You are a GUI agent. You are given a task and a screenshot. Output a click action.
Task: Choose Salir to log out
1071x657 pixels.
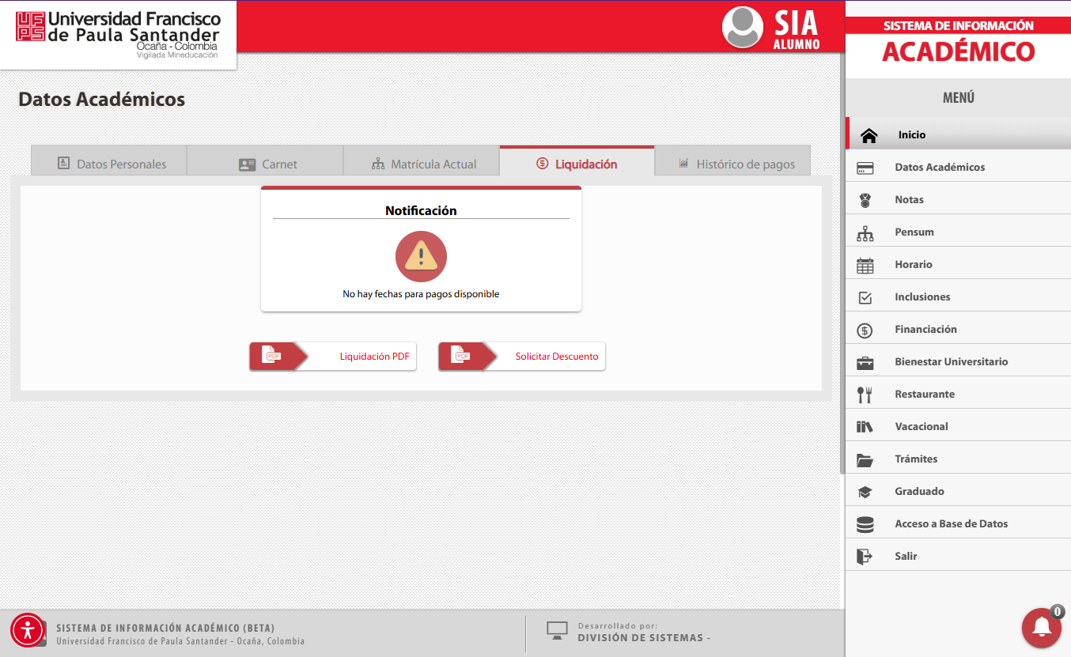958,556
